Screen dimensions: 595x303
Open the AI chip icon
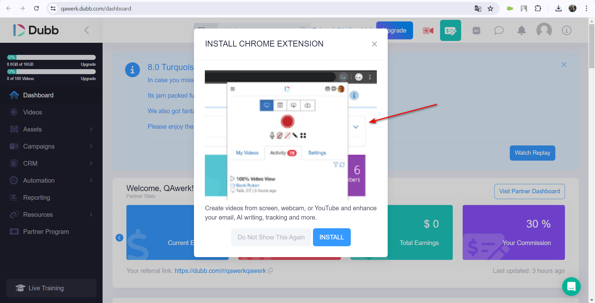(476, 30)
